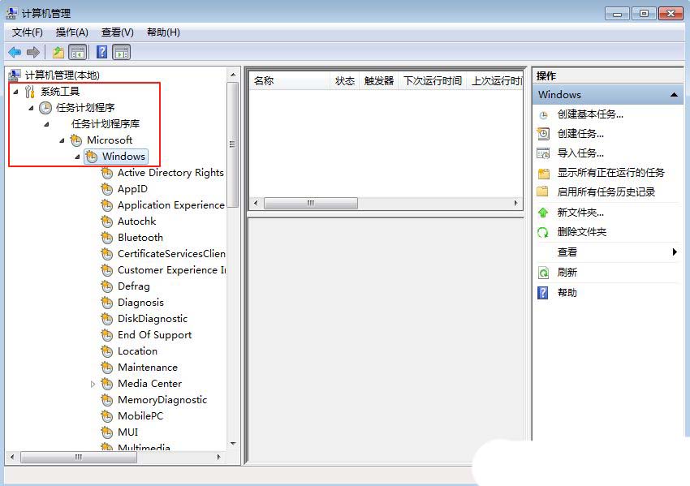Collapse the Microsoft tree node
Viewport: 690px width, 486px height.
click(x=61, y=140)
